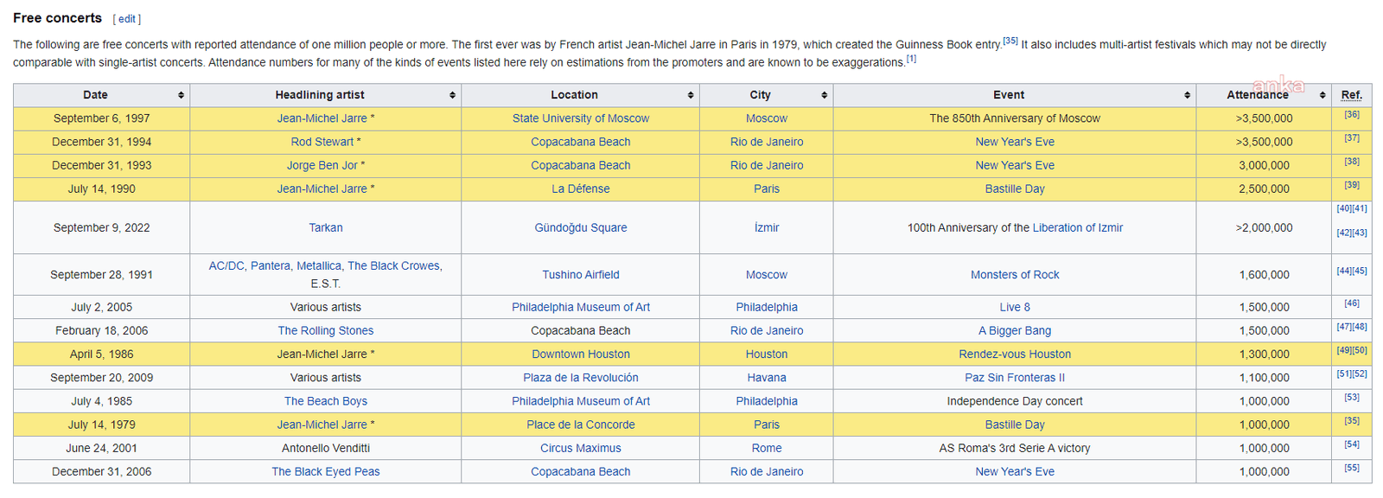Open Rod Stewart artist link
Image resolution: width=1383 pixels, height=498 pixels.
[x=322, y=142]
